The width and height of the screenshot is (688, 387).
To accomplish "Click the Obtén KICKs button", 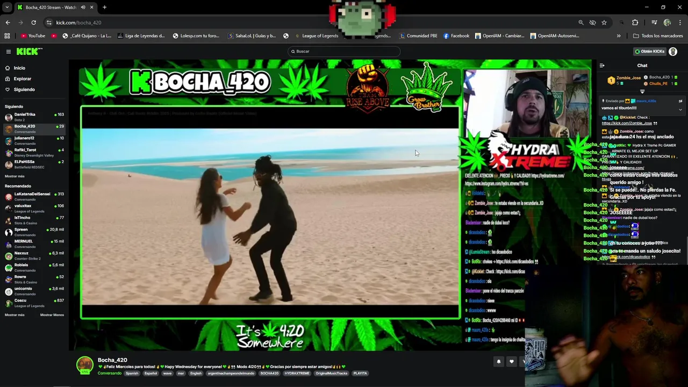I will pyautogui.click(x=649, y=52).
